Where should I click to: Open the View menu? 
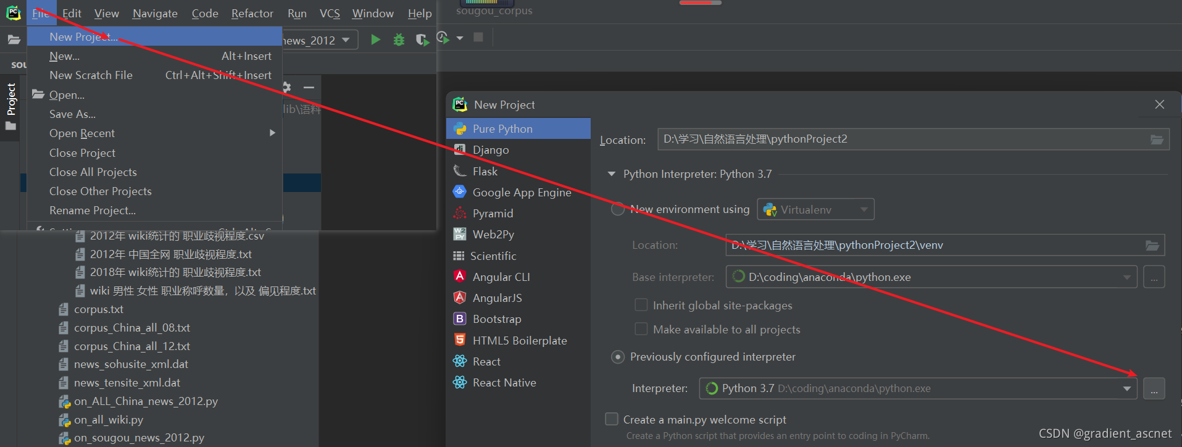point(107,13)
